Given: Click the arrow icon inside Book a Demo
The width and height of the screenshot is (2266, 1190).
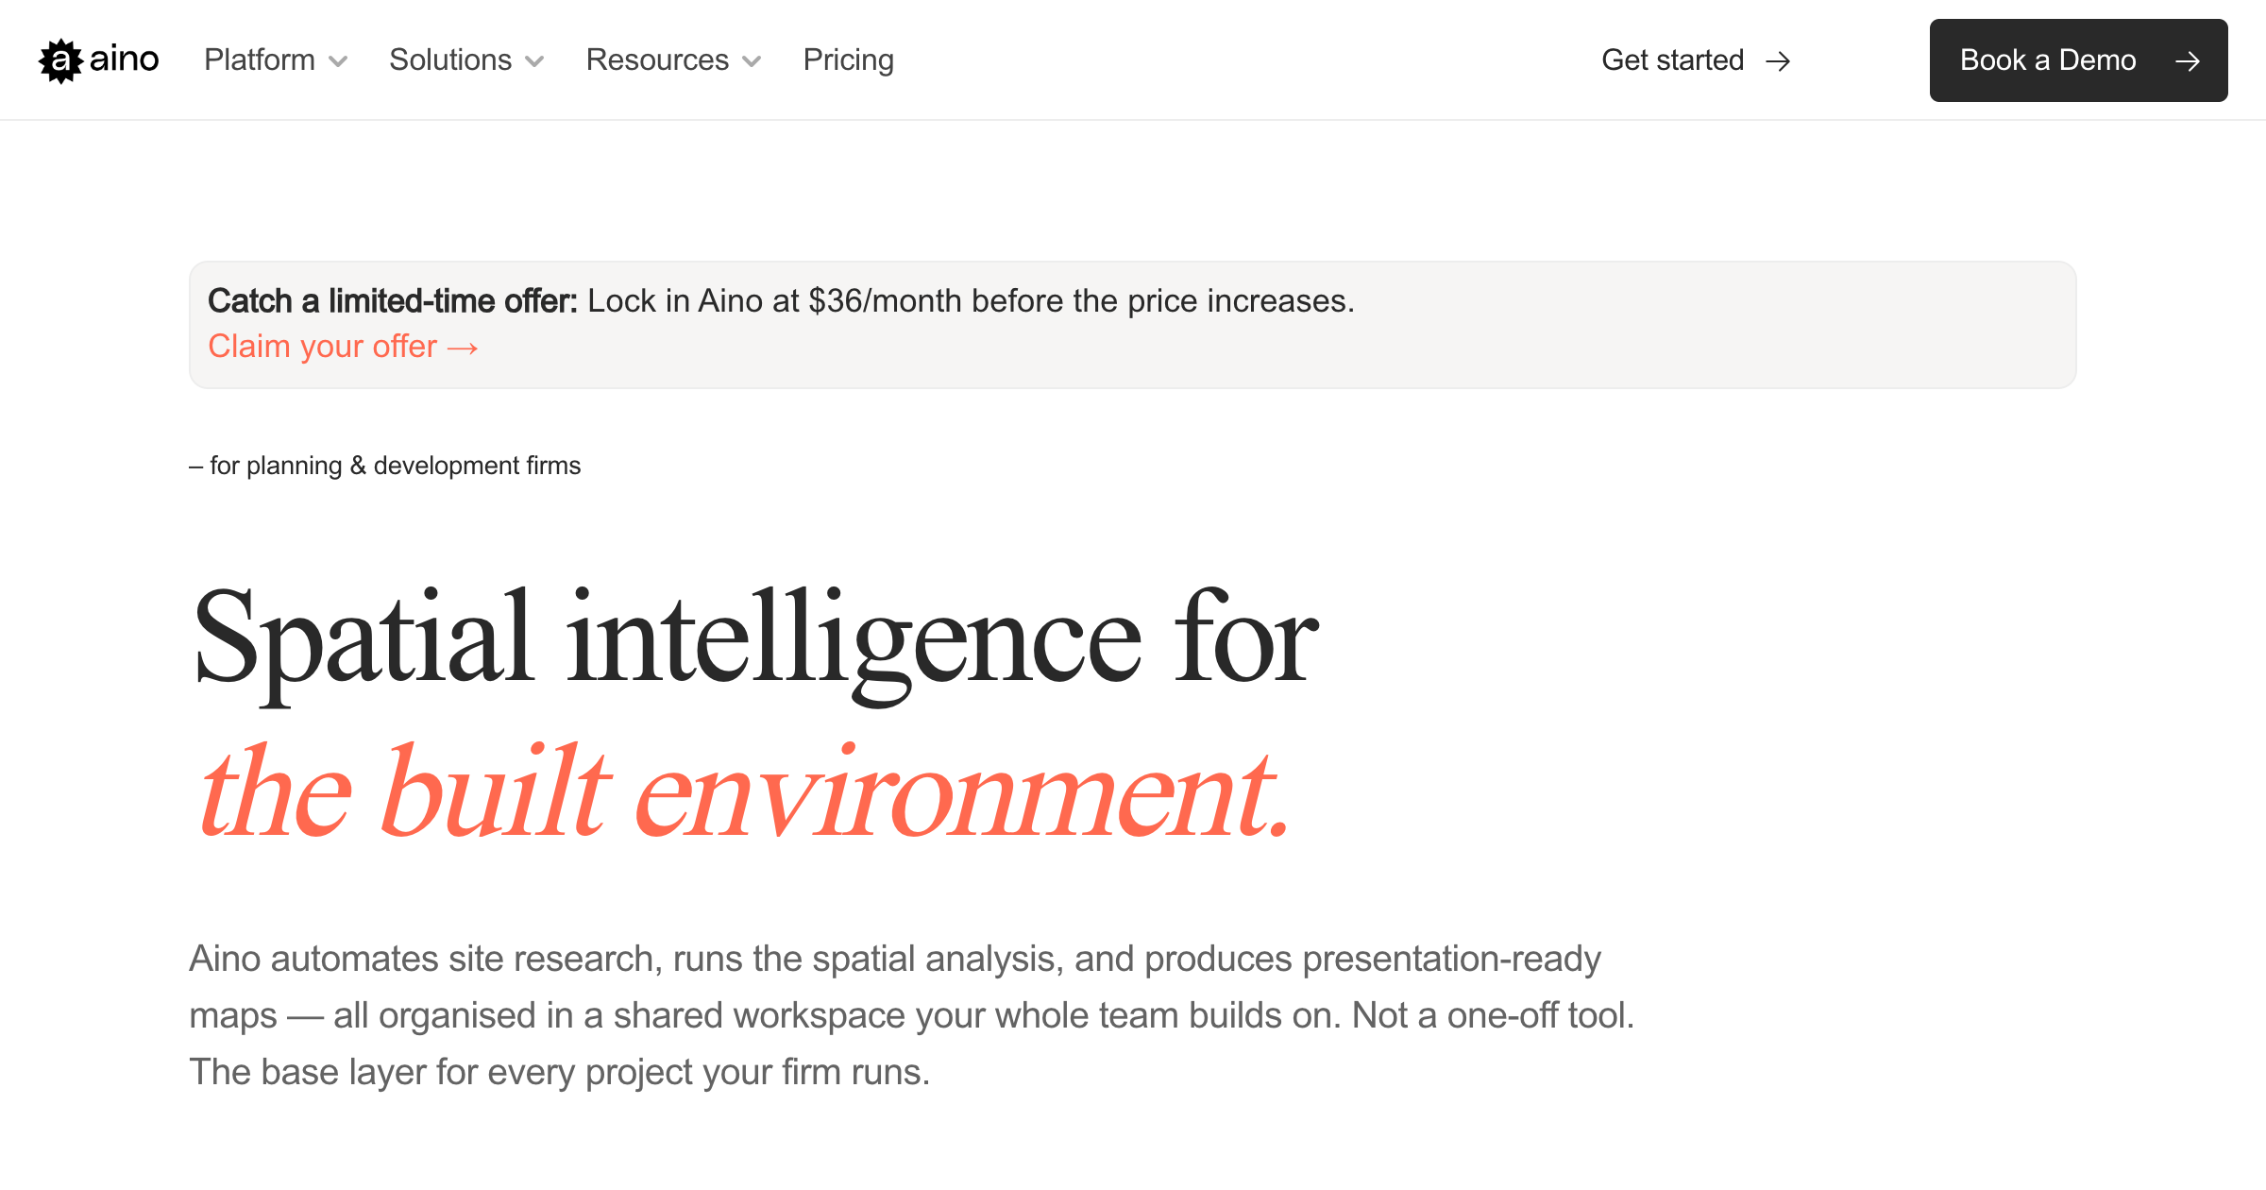Looking at the screenshot, I should [x=2188, y=61].
